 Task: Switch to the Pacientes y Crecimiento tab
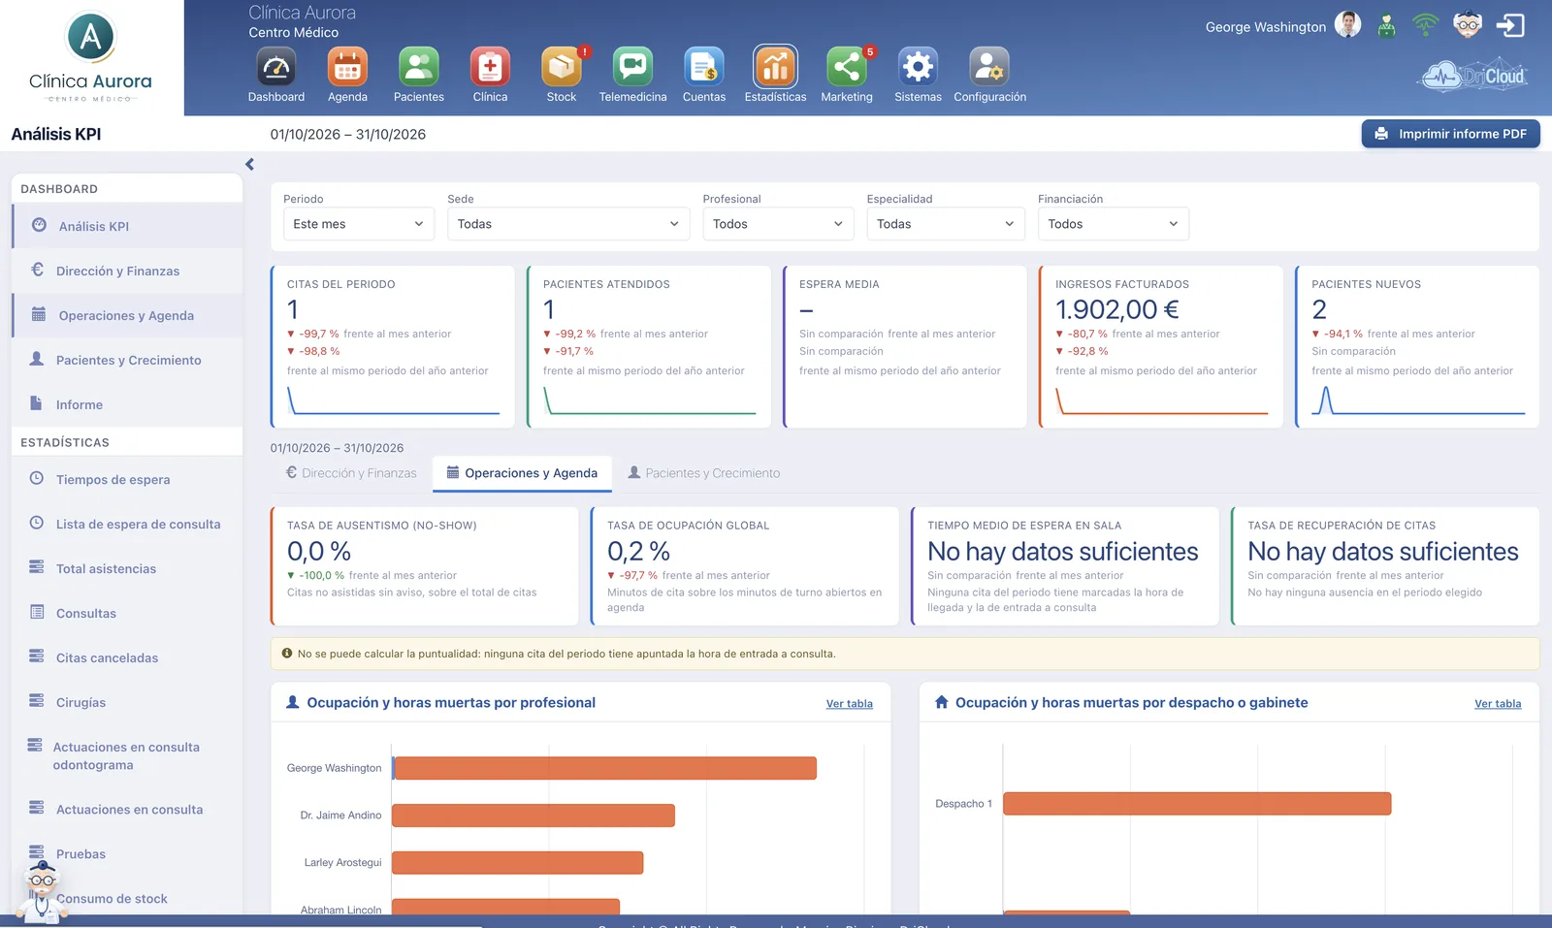pyautogui.click(x=704, y=473)
